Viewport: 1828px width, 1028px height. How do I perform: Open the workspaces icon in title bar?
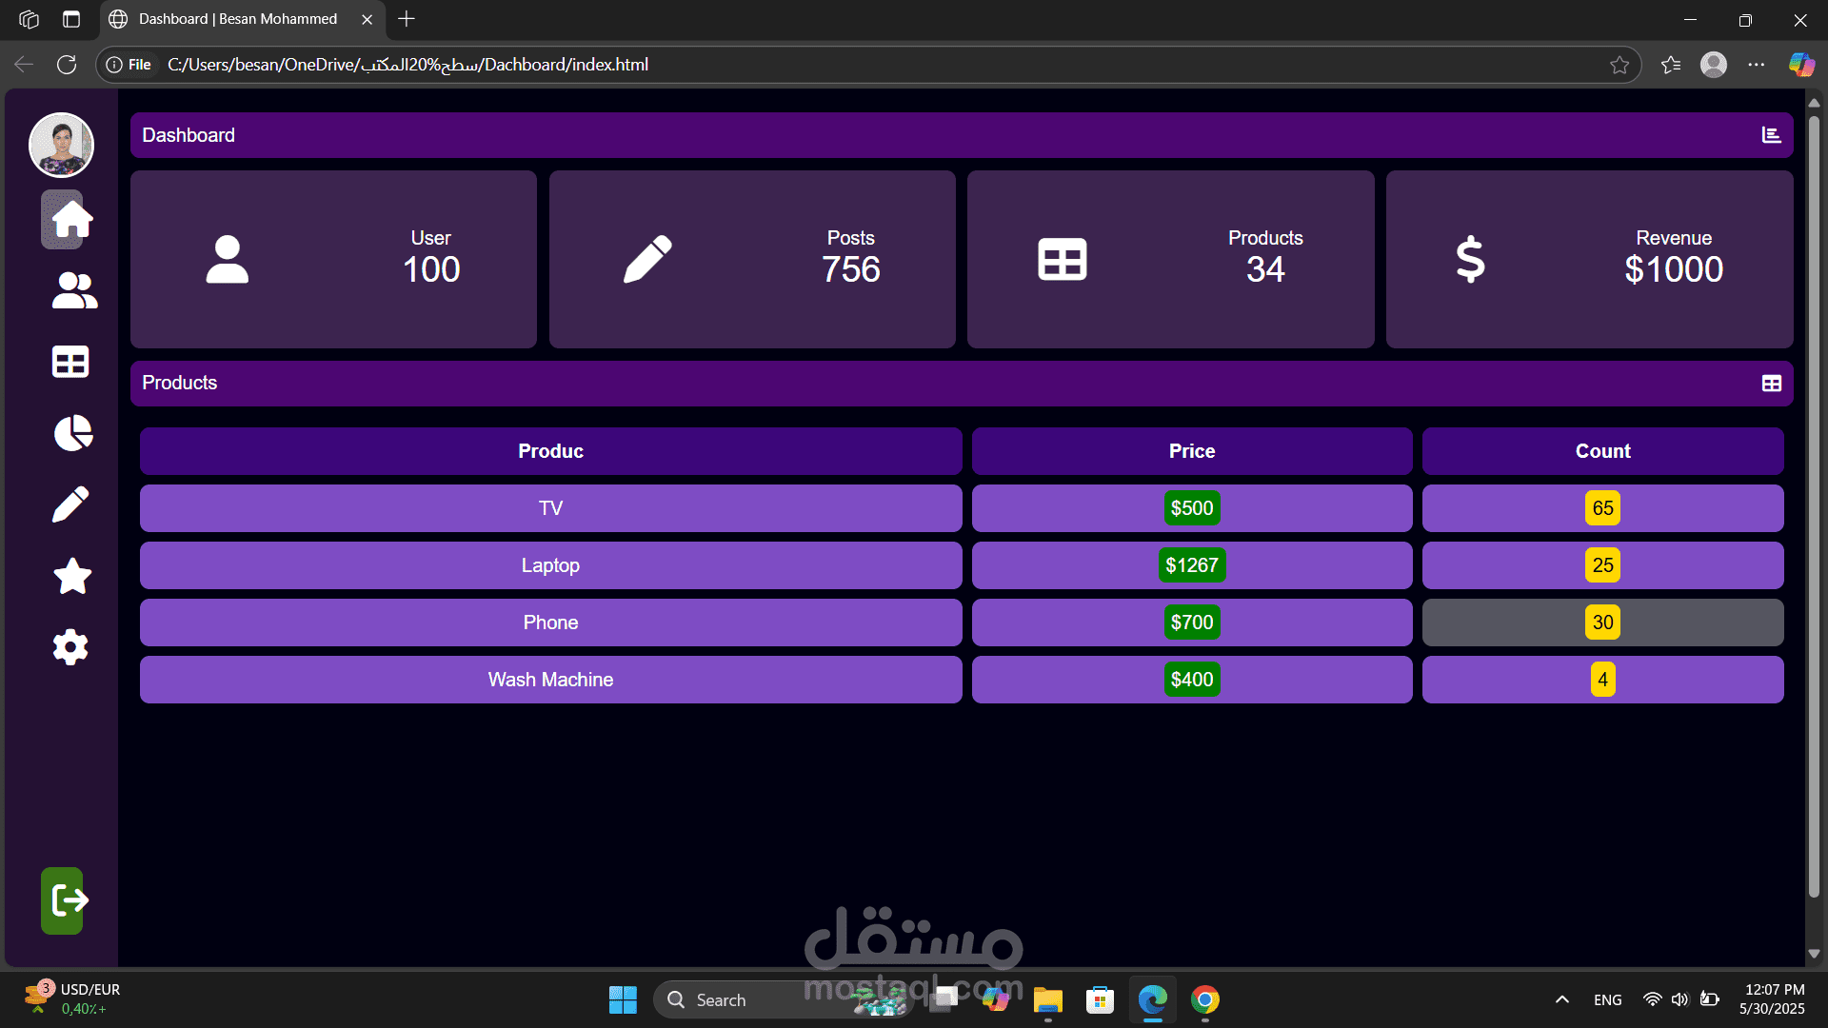[x=30, y=19]
